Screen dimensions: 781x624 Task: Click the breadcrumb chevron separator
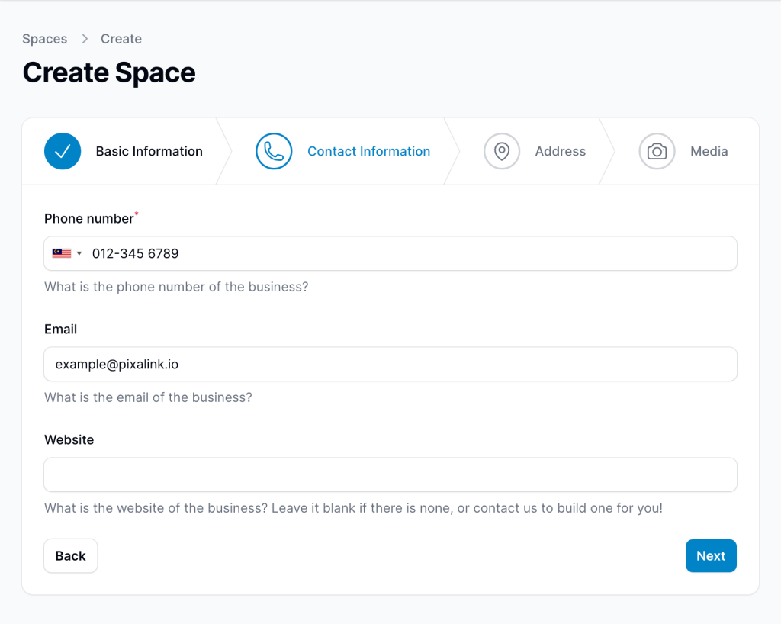pyautogui.click(x=85, y=39)
